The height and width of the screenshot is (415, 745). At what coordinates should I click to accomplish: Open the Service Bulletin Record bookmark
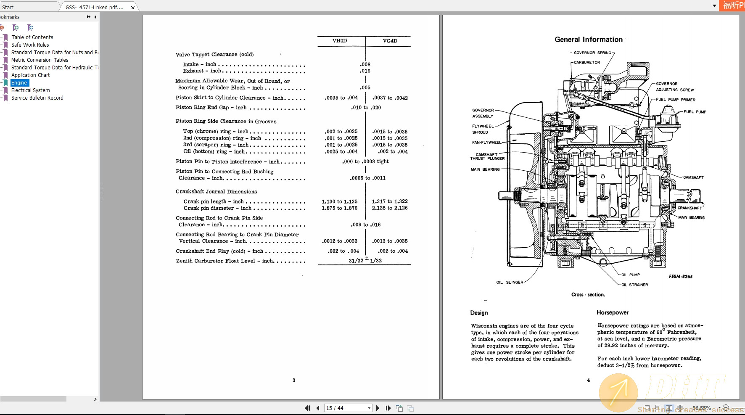point(37,98)
